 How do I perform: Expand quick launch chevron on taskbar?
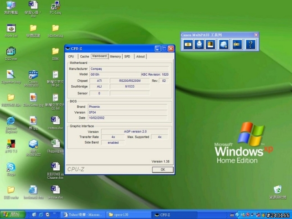54,214
